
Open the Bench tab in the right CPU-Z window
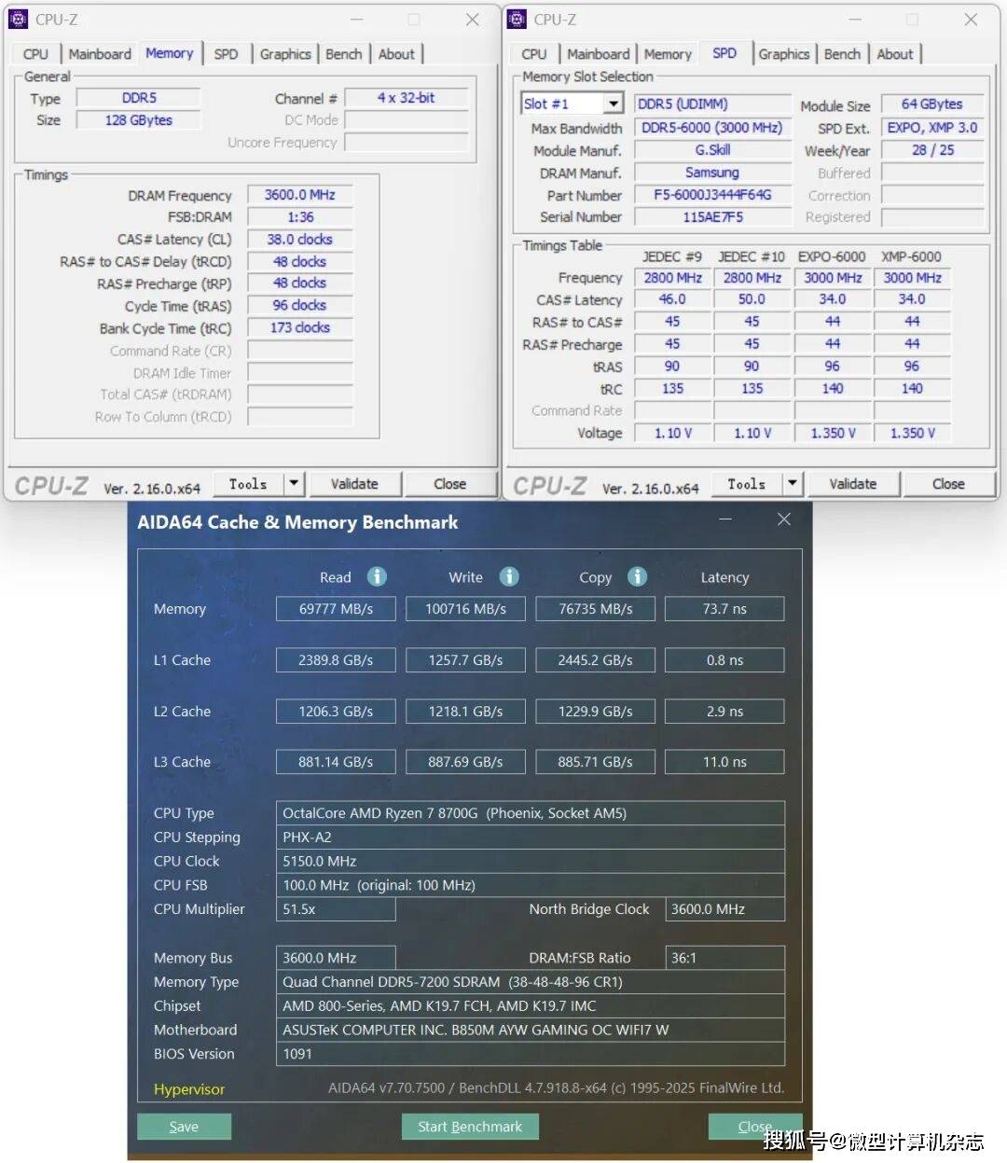pos(843,54)
